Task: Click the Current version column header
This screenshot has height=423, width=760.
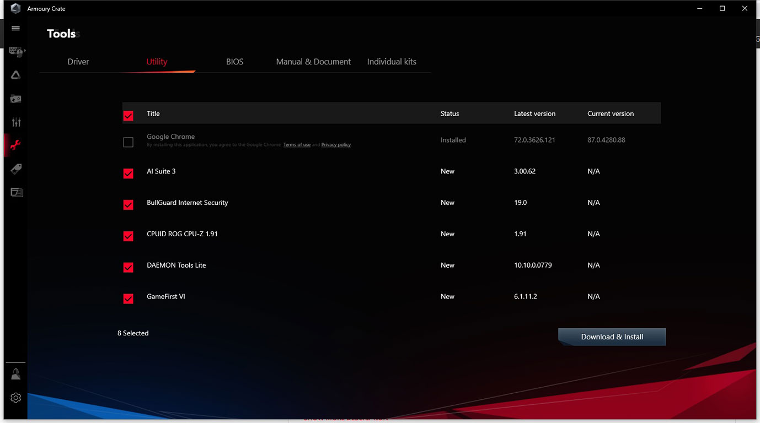Action: pyautogui.click(x=611, y=113)
